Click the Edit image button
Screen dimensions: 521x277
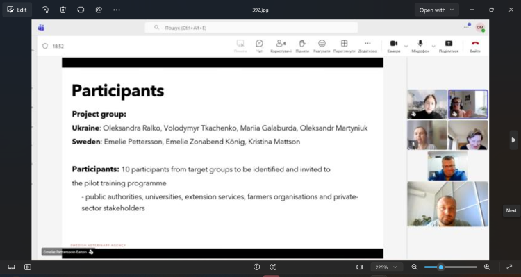(17, 10)
